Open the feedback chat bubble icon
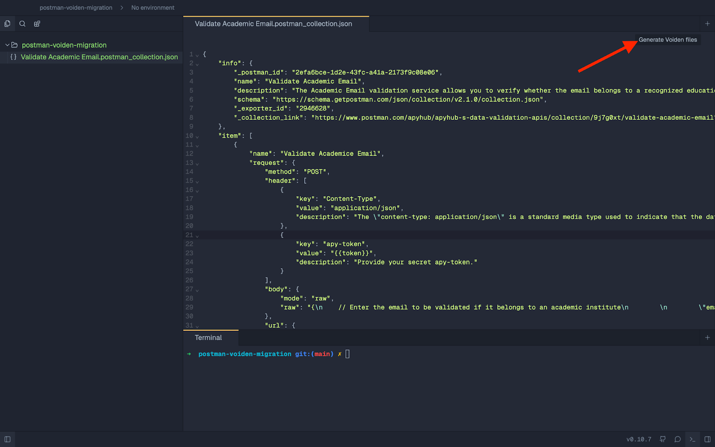Viewport: 715px width, 447px height. pos(677,439)
